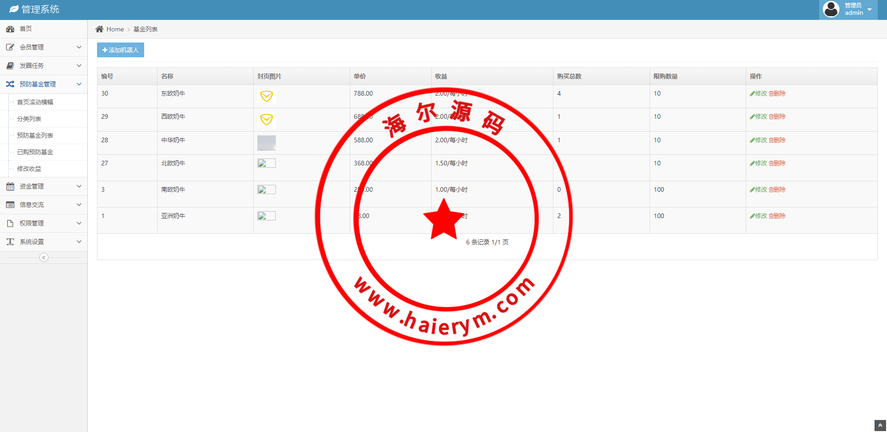Click the text icon for 系统设置
Viewport: 887px width, 432px height.
coord(10,242)
